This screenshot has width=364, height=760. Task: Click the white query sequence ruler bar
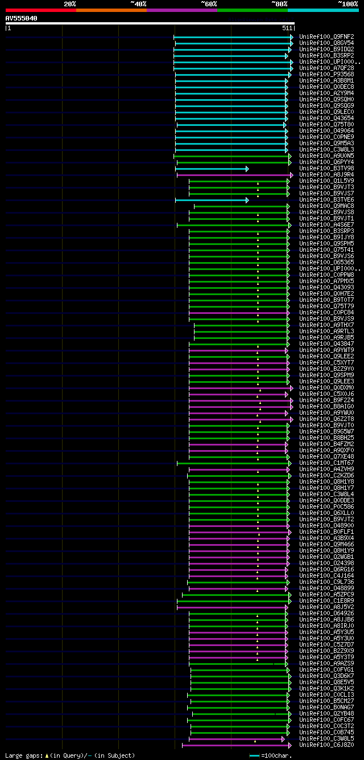point(150,23)
